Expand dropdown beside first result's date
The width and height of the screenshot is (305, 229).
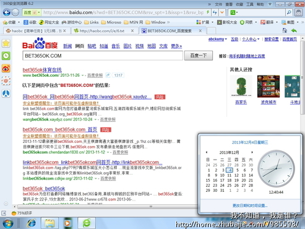click(x=83, y=76)
